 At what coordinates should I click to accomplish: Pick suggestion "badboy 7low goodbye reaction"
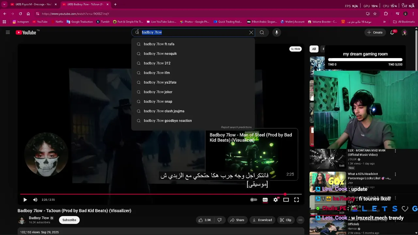click(193, 121)
